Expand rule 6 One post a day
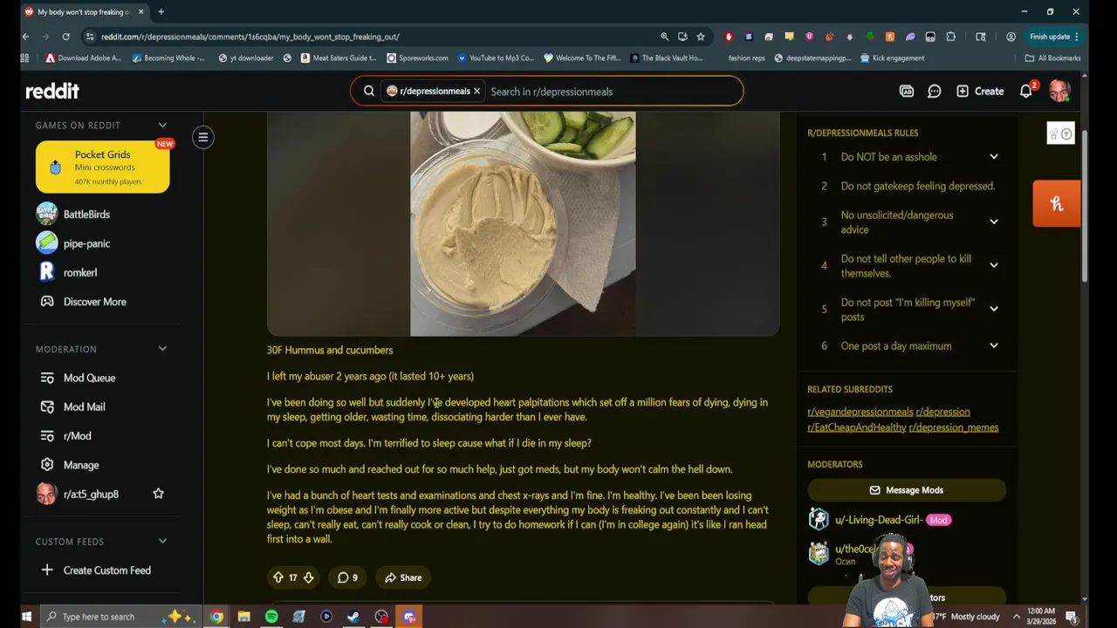 pos(993,346)
